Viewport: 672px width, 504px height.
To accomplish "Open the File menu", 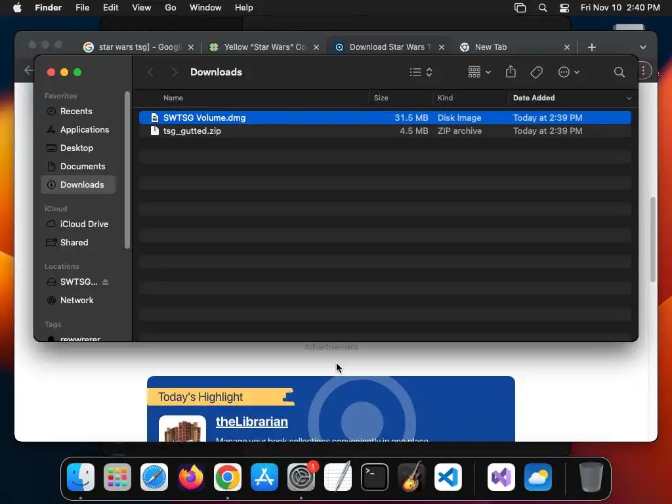I will pyautogui.click(x=82, y=8).
